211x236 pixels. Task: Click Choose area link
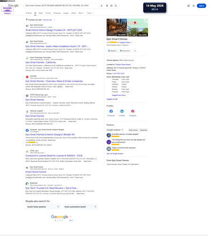pos(48,20)
